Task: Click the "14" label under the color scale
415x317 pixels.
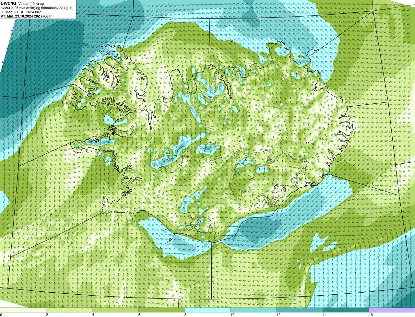Action: click(325, 315)
